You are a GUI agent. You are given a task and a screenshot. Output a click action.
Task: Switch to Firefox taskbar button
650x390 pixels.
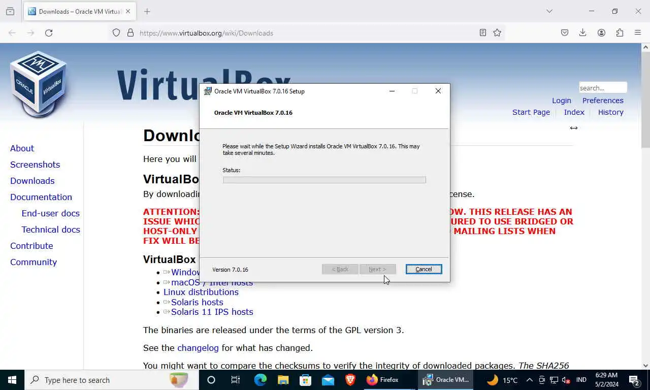pyautogui.click(x=389, y=380)
